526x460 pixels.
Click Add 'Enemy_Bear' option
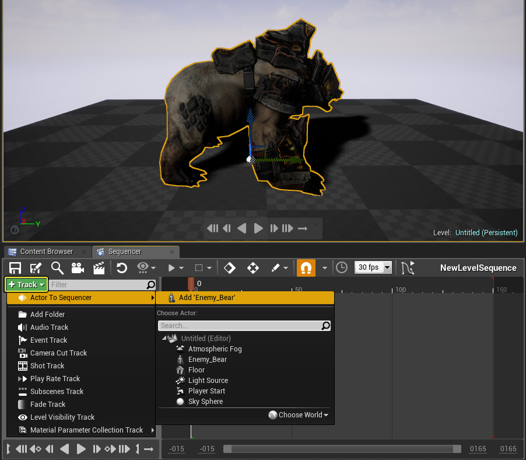pos(207,298)
